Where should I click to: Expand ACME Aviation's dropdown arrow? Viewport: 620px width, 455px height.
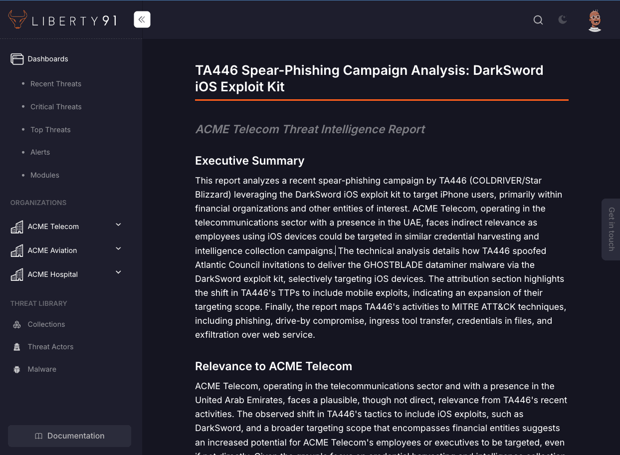[x=118, y=248]
